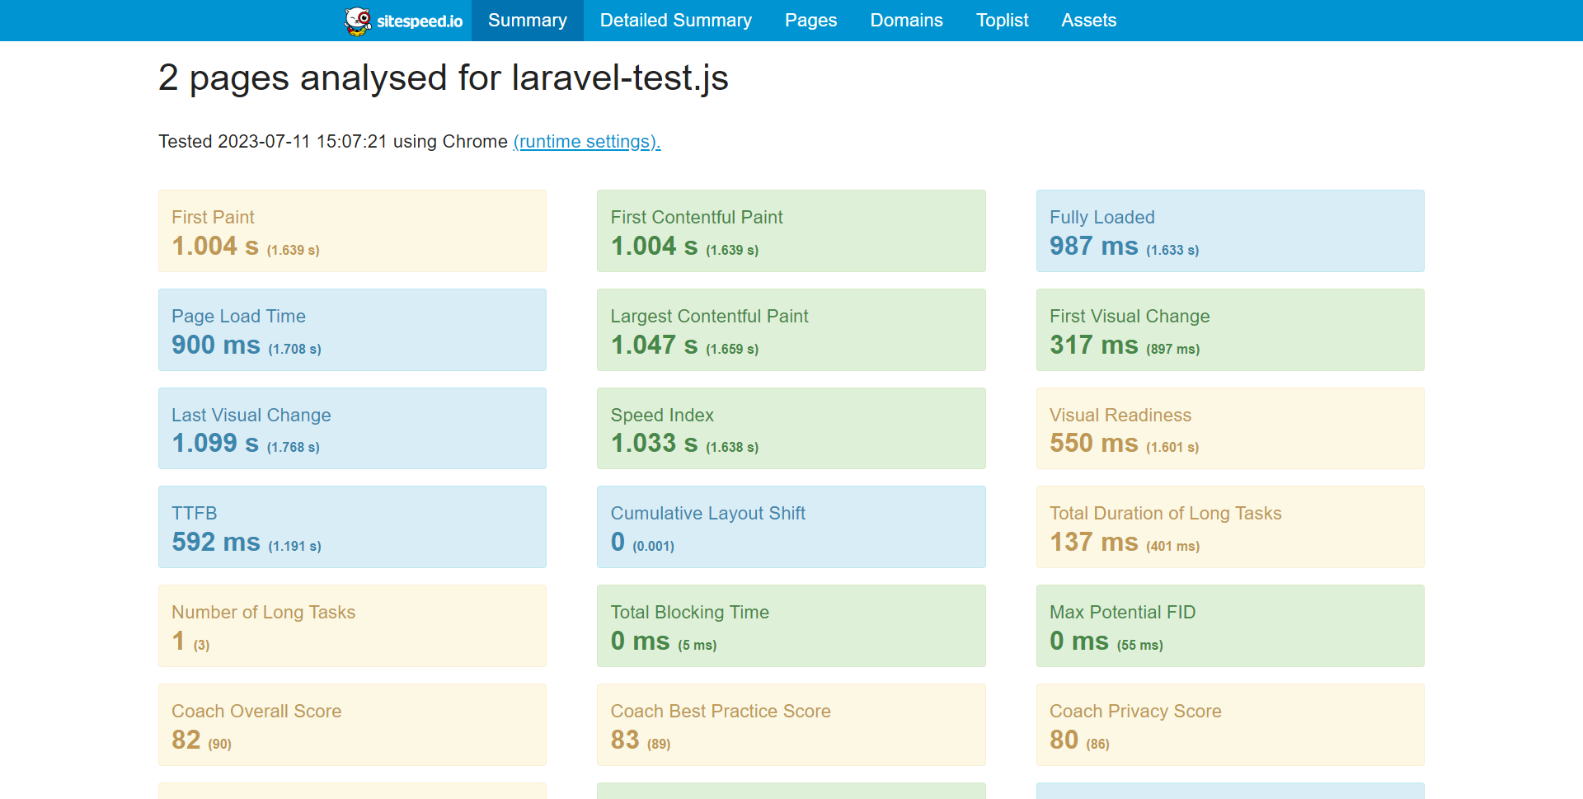1583x799 pixels.
Task: Click the Largest Contentful Paint card
Action: pyautogui.click(x=791, y=330)
